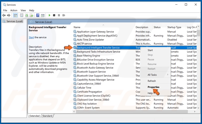Click gear icon of Bluetooth Support Service

(75, 71)
